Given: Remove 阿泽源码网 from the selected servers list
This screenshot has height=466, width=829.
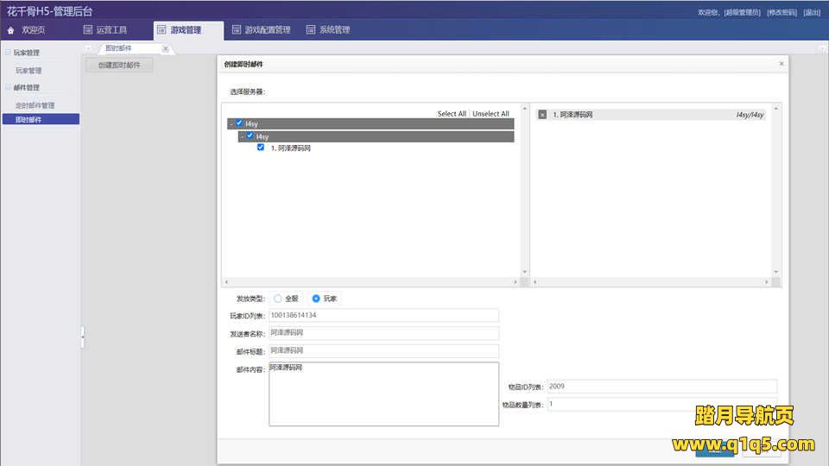Looking at the screenshot, I should (542, 115).
